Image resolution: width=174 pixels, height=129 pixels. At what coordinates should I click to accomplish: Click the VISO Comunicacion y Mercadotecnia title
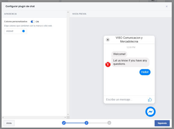tap(129, 40)
